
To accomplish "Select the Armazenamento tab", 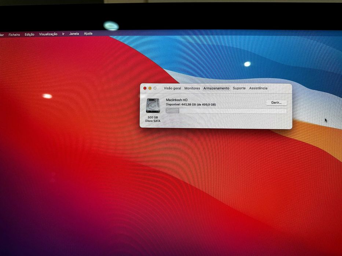I will (x=216, y=88).
